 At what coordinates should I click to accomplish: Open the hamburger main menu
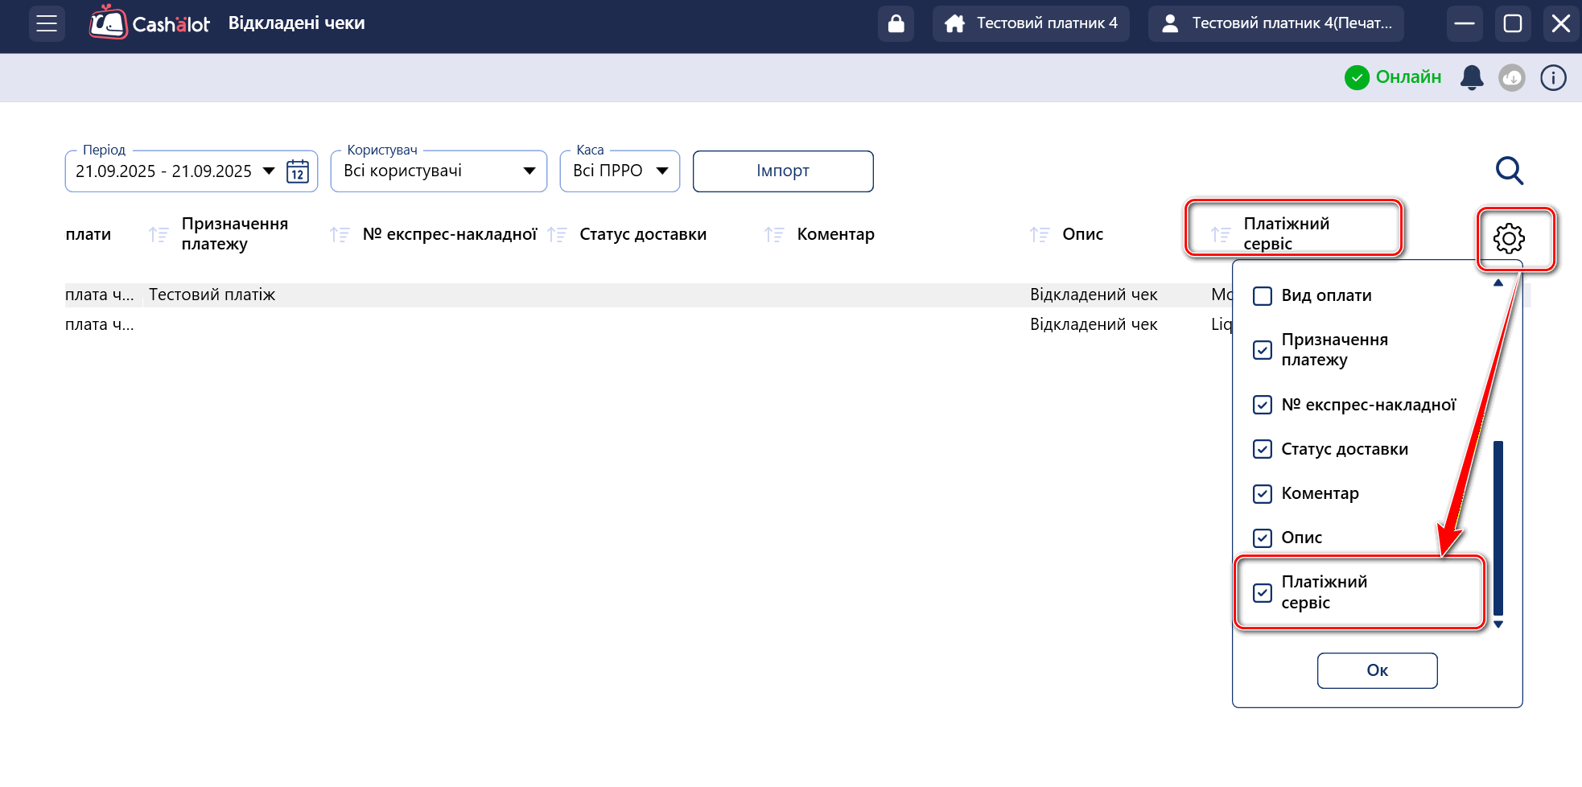tap(47, 23)
